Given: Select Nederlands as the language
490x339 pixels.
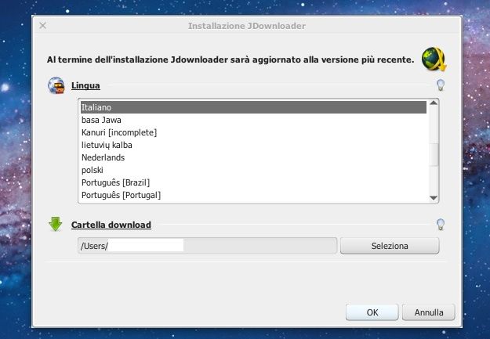Looking at the screenshot, I should pos(253,157).
